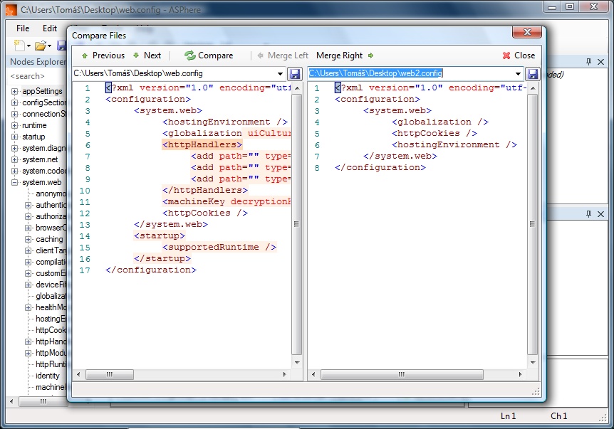Click the New file icon in main toolbar
The image size is (614, 429).
click(x=19, y=46)
